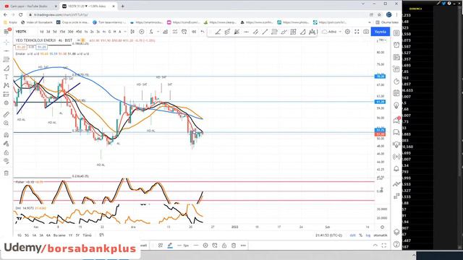Toggle magnet mode in left sidebar

pyautogui.click(x=7, y=135)
